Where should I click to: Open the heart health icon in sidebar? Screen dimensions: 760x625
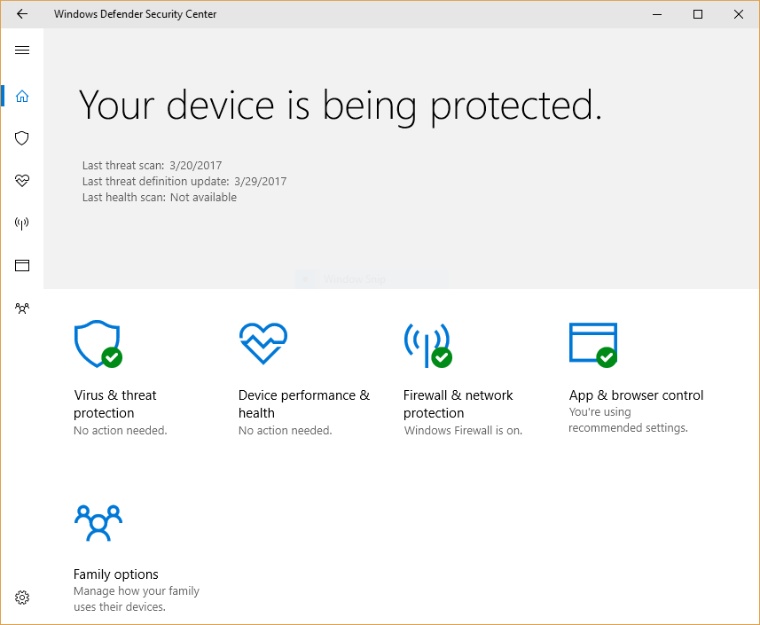click(x=22, y=181)
